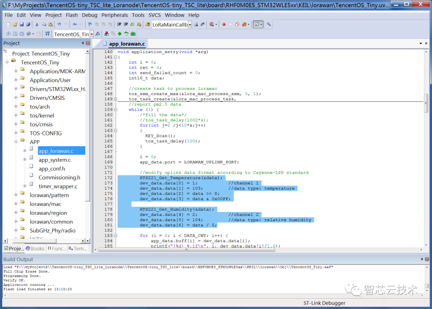Switch to the Templates tab in the Project panel

pos(78,249)
